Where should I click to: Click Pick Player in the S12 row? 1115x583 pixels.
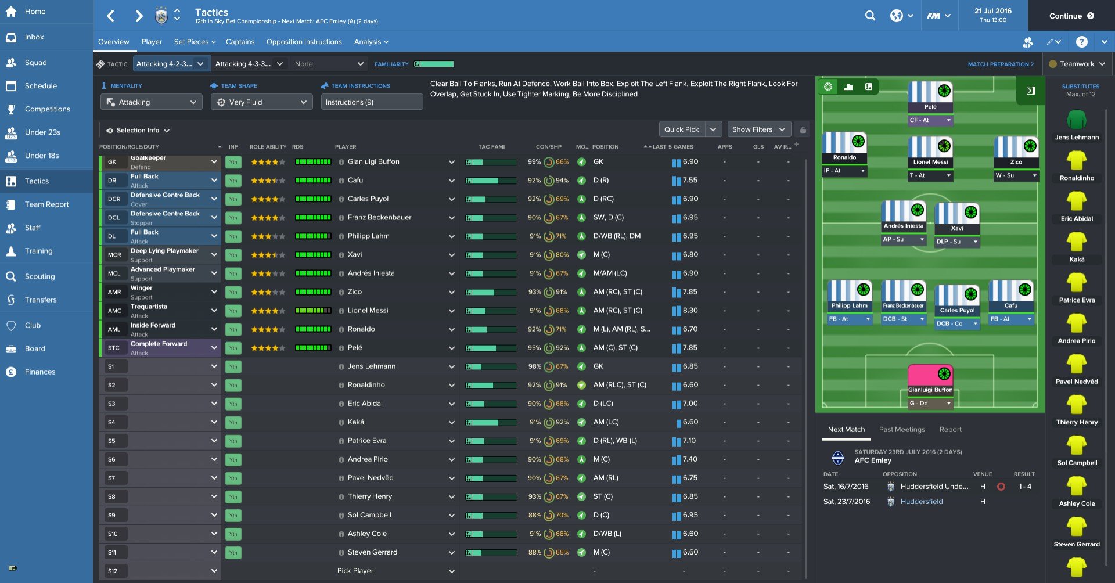coord(355,571)
